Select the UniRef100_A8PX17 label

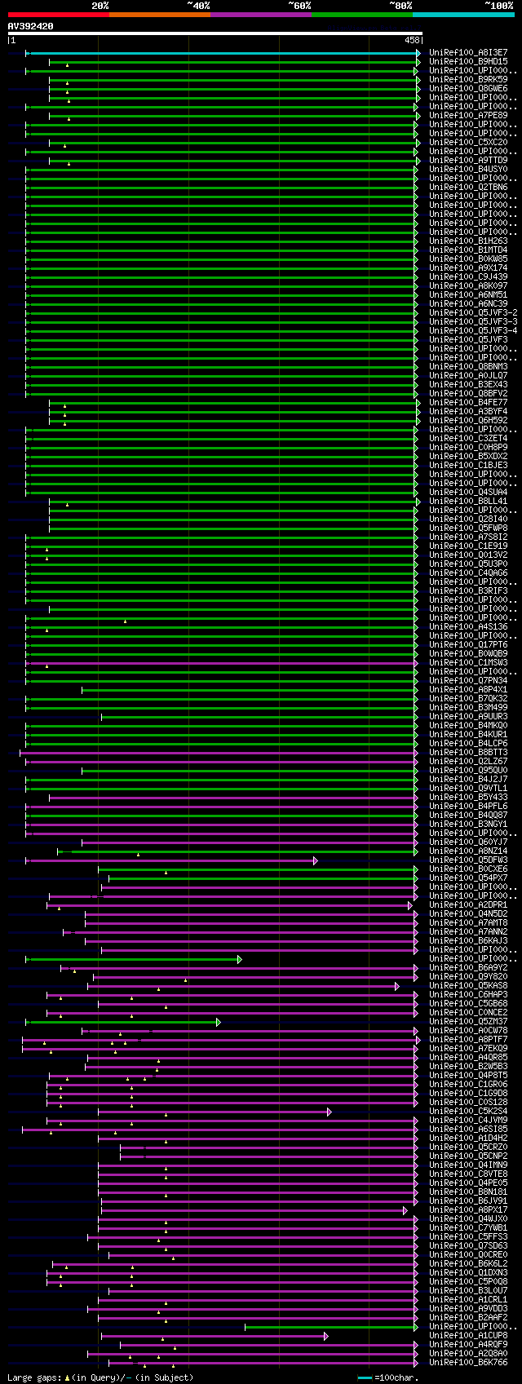tap(468, 1209)
